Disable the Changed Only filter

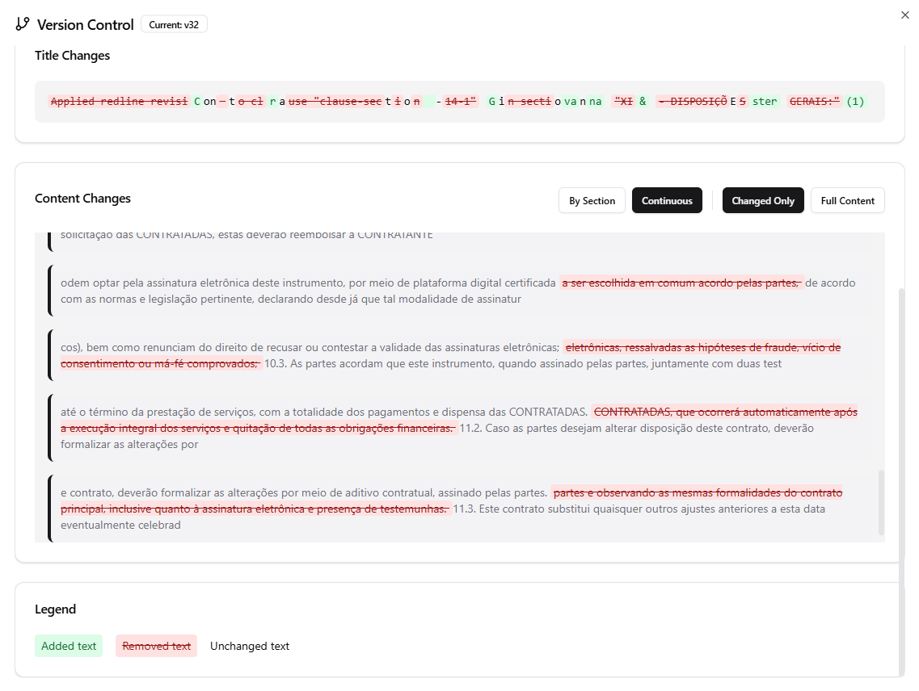pos(762,200)
